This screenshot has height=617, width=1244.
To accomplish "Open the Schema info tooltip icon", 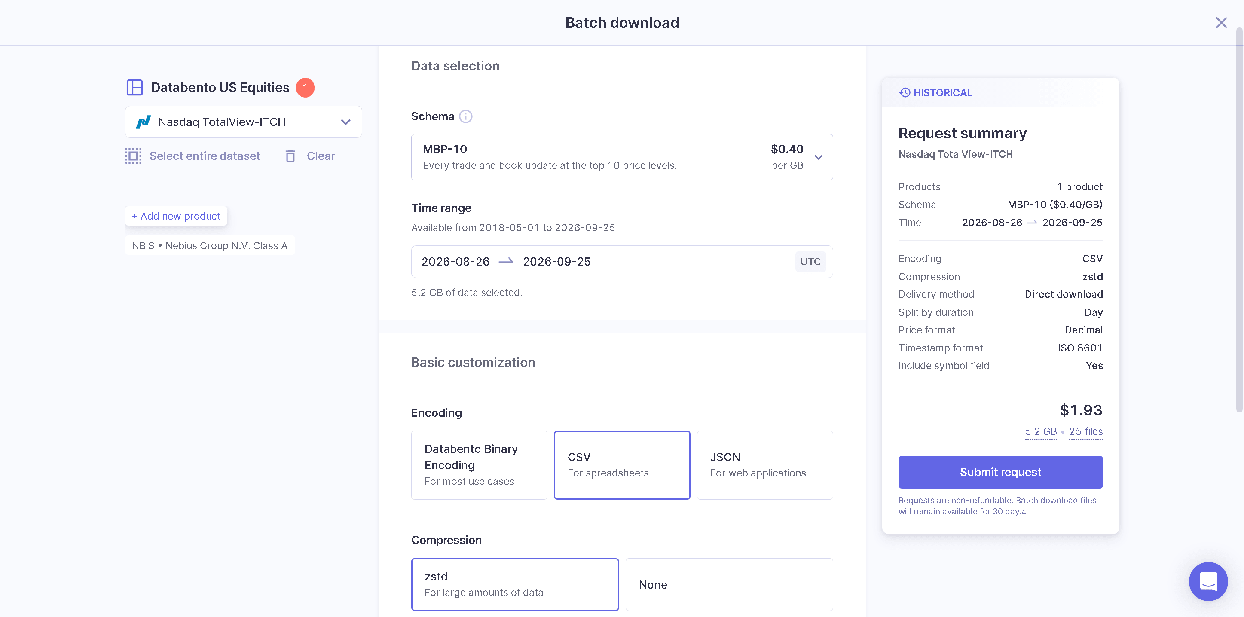I will [x=465, y=116].
